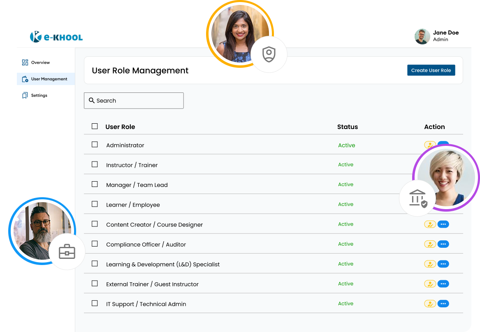The height and width of the screenshot is (332, 480).
Task: Click the e-Khool logo
Action: point(56,37)
